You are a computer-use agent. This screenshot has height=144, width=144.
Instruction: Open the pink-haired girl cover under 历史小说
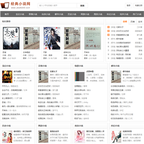coord(7,136)
